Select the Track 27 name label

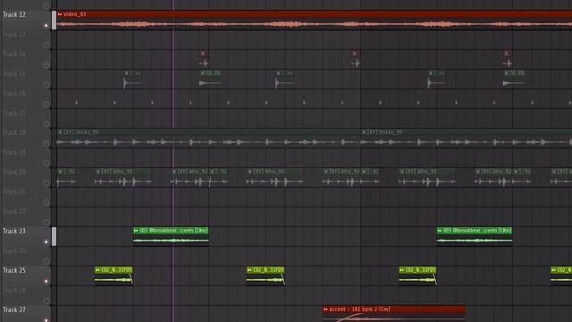(14, 310)
